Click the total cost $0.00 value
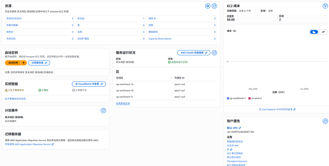Image resolution: width=329 pixels, height=166 pixels. (x=231, y=20)
